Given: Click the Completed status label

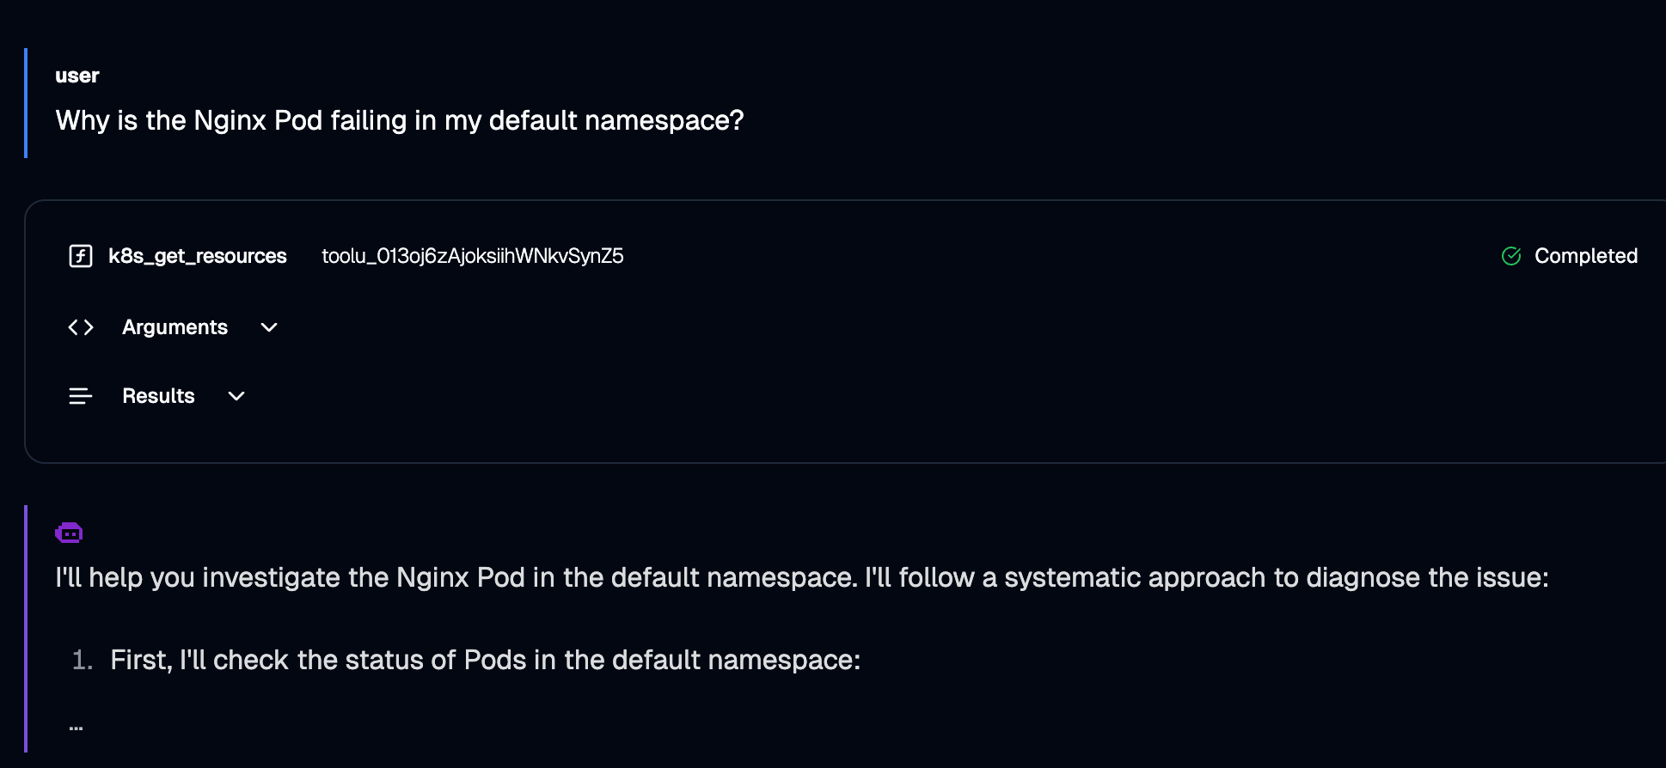Looking at the screenshot, I should [1586, 256].
